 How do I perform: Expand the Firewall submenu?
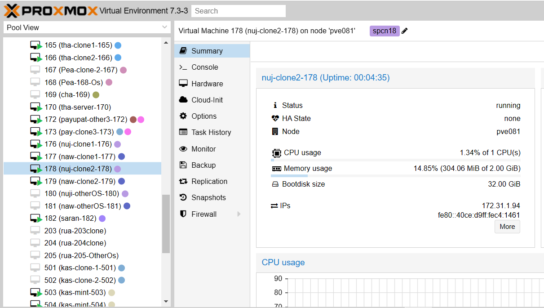tap(239, 214)
